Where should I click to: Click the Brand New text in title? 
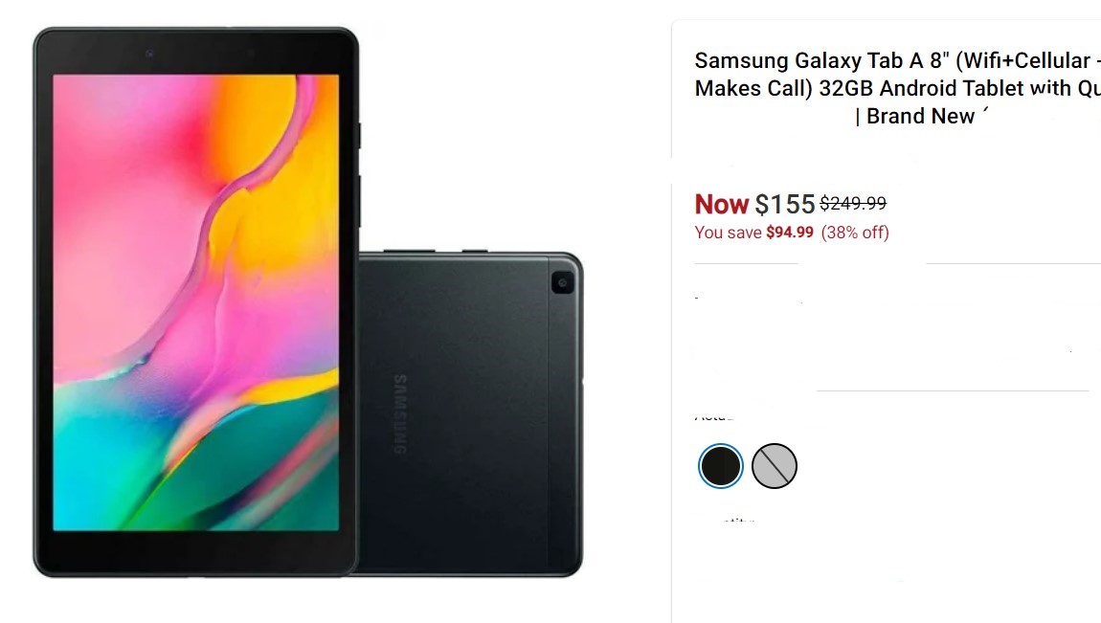921,116
